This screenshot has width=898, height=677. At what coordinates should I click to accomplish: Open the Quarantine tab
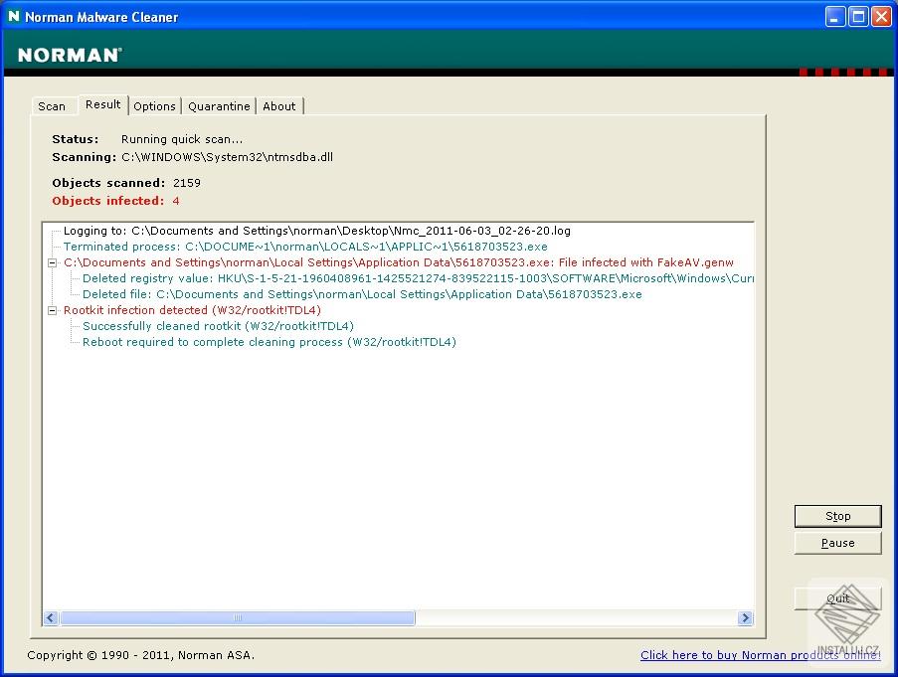click(219, 106)
